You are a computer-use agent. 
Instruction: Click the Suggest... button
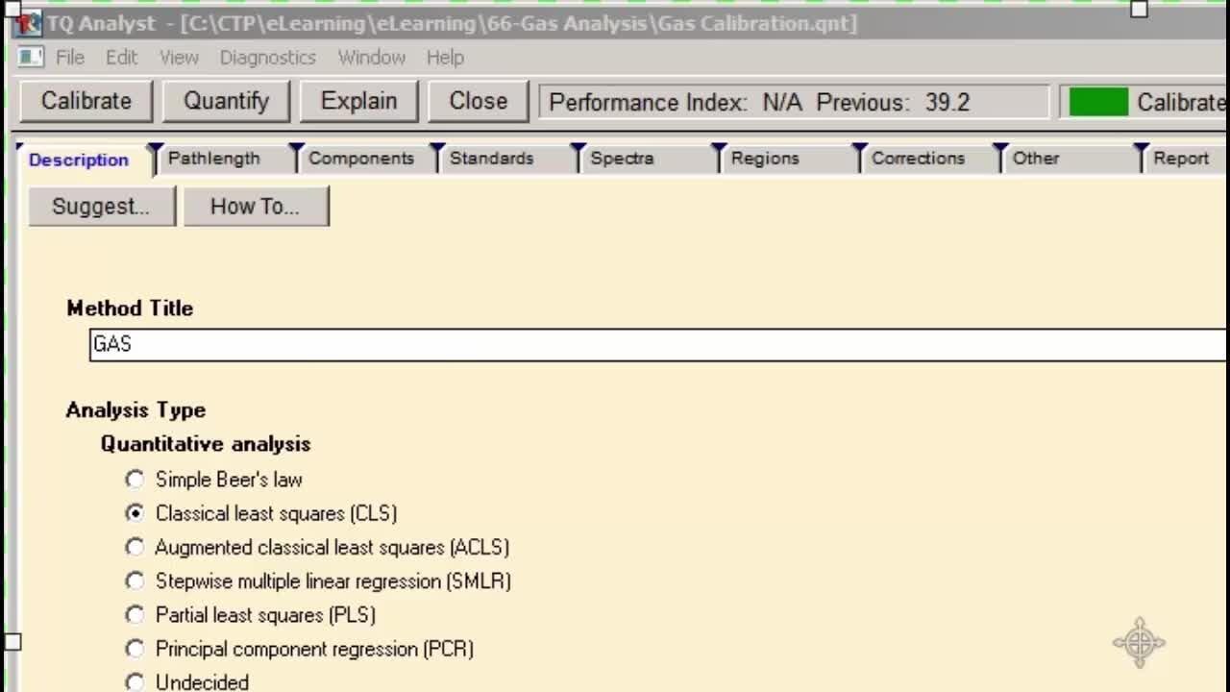(x=101, y=207)
